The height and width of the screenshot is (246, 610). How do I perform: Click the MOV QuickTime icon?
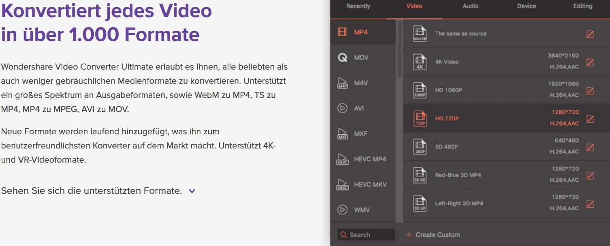pyautogui.click(x=342, y=57)
